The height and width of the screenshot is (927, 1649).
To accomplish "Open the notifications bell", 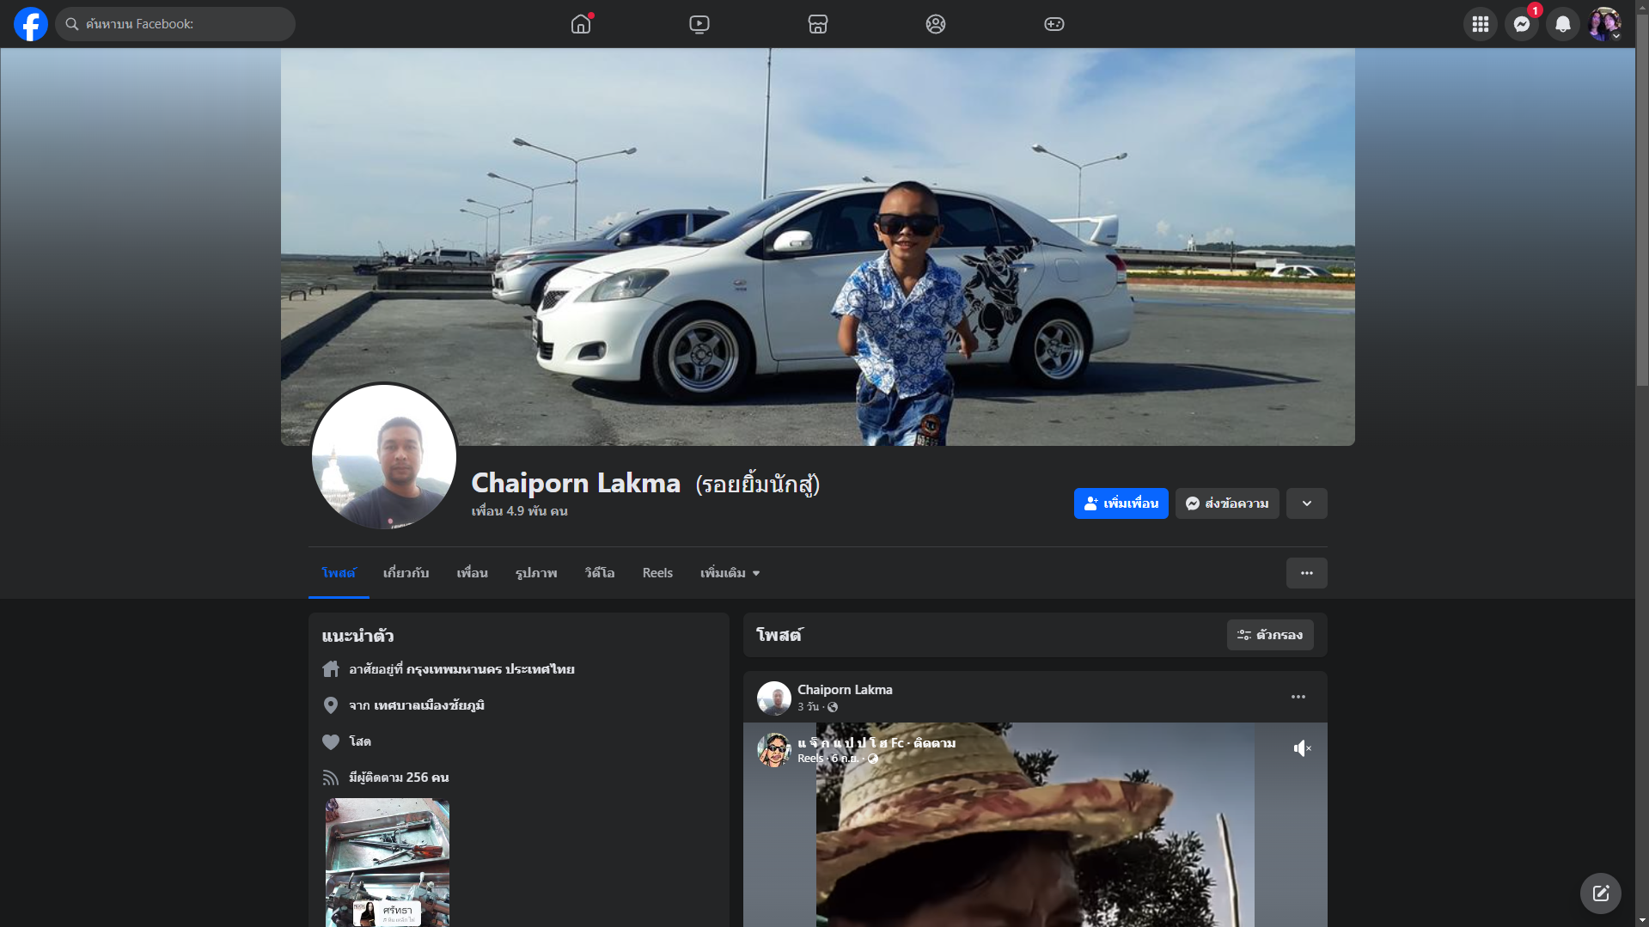I will 1562,24.
